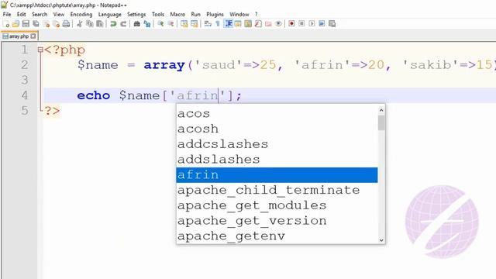Click the Stop macro recording icon

click(301, 24)
